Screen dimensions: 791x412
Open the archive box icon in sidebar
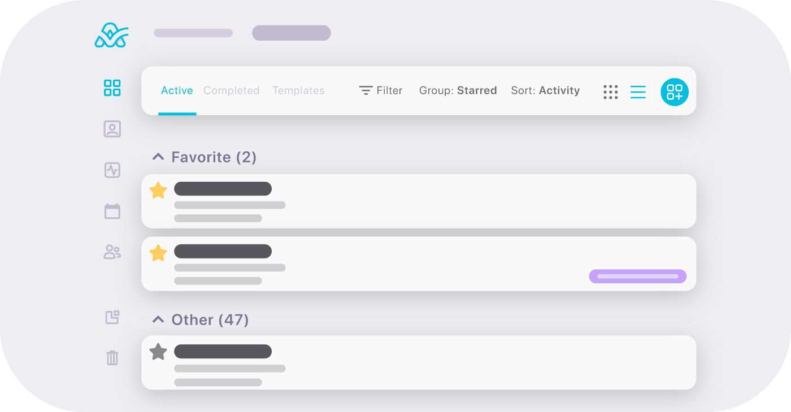click(x=112, y=317)
